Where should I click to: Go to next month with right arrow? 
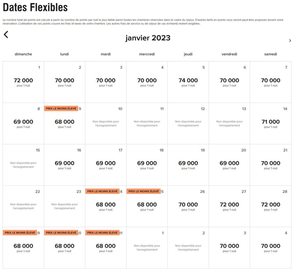point(290,41)
